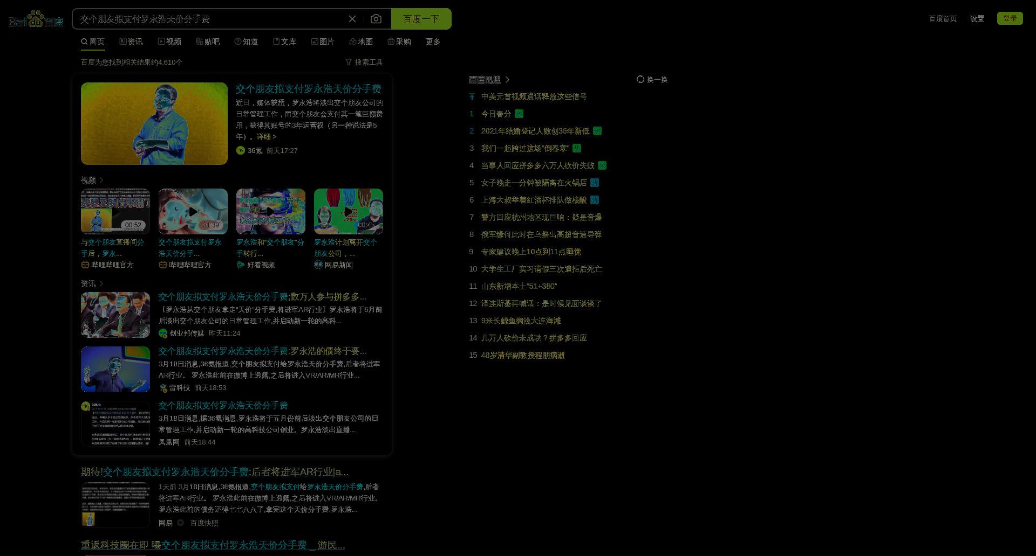The width and height of the screenshot is (1036, 556).
Task: Open topic 警方回应杭州地区现巨响
Action: click(x=541, y=217)
